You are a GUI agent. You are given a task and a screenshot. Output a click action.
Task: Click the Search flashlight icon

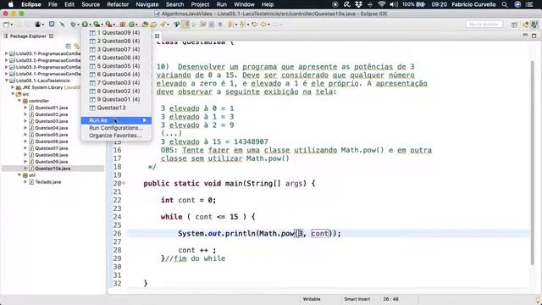click(x=163, y=25)
